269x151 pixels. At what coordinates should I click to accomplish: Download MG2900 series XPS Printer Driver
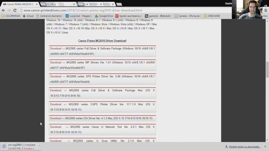[x=55, y=76]
